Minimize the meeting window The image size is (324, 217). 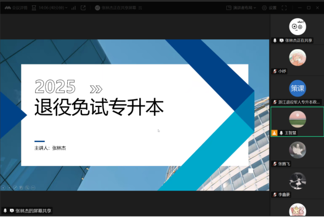[x=300, y=8]
